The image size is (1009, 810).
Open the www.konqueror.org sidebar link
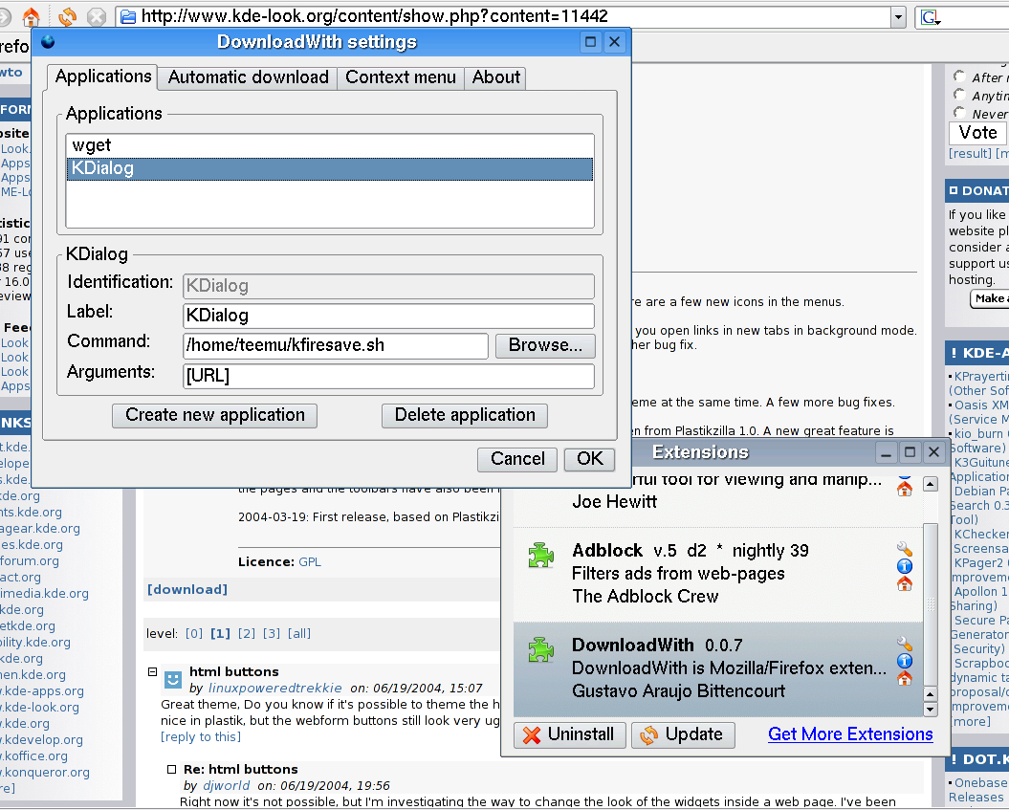(x=45, y=772)
